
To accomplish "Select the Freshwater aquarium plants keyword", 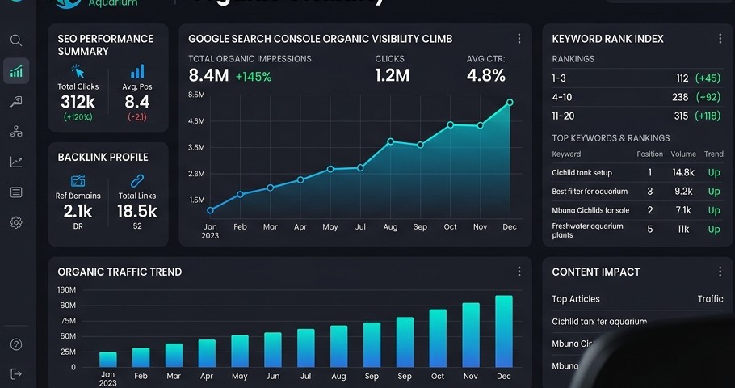I will pos(587,230).
